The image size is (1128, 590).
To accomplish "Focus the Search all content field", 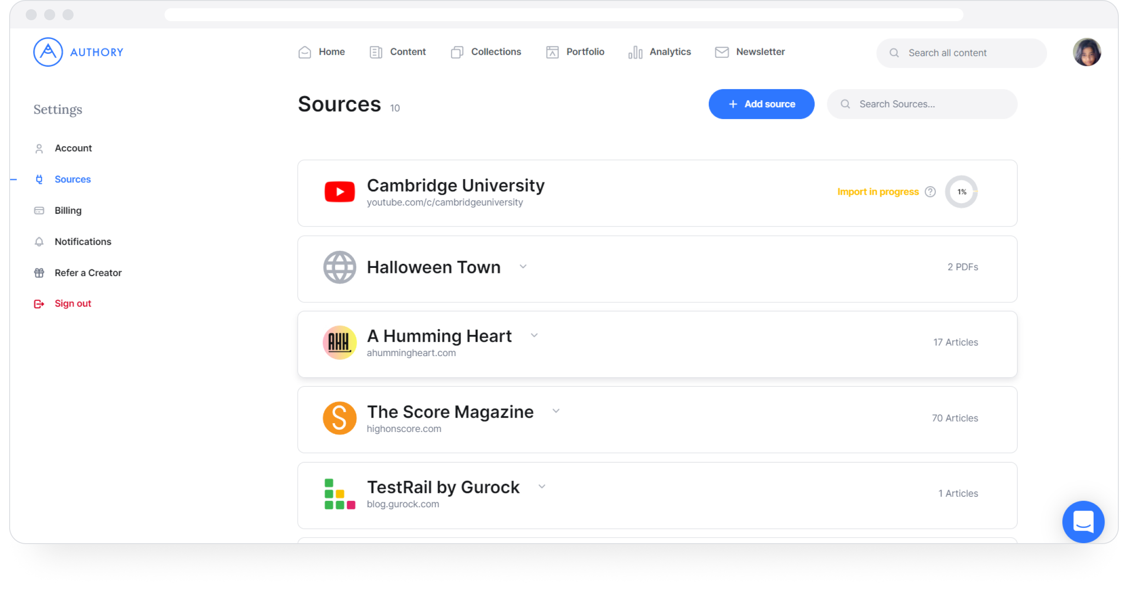I will [962, 53].
